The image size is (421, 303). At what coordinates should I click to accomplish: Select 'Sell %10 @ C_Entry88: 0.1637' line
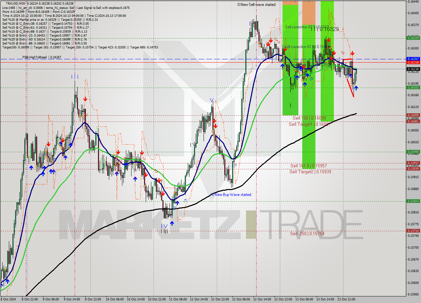coord(44,31)
